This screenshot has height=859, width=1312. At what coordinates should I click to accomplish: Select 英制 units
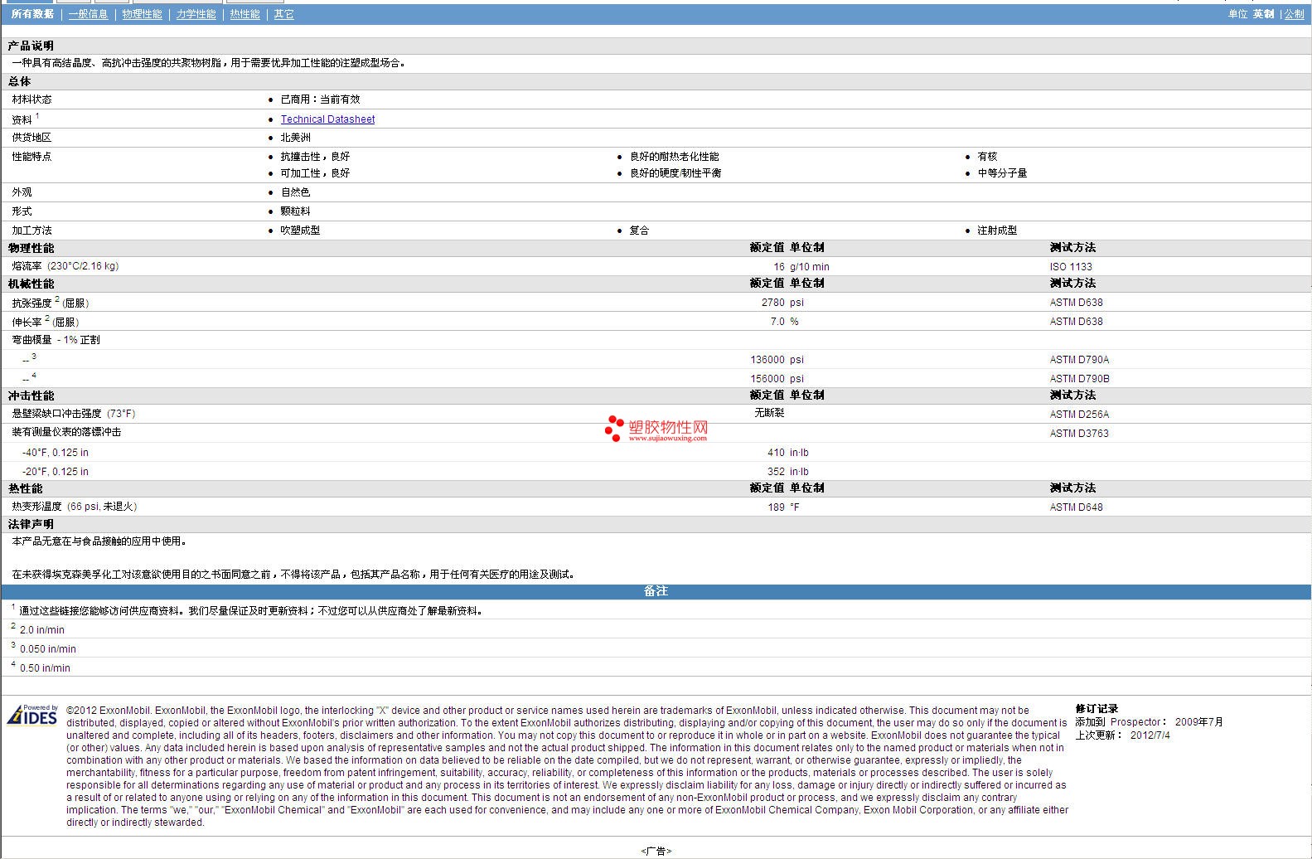1263,14
